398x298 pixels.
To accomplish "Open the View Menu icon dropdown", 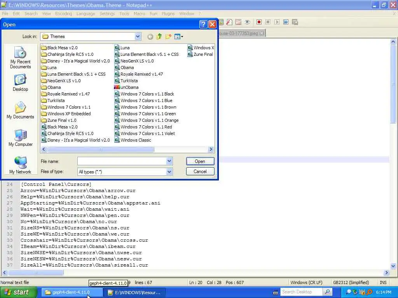I will click(x=179, y=37).
